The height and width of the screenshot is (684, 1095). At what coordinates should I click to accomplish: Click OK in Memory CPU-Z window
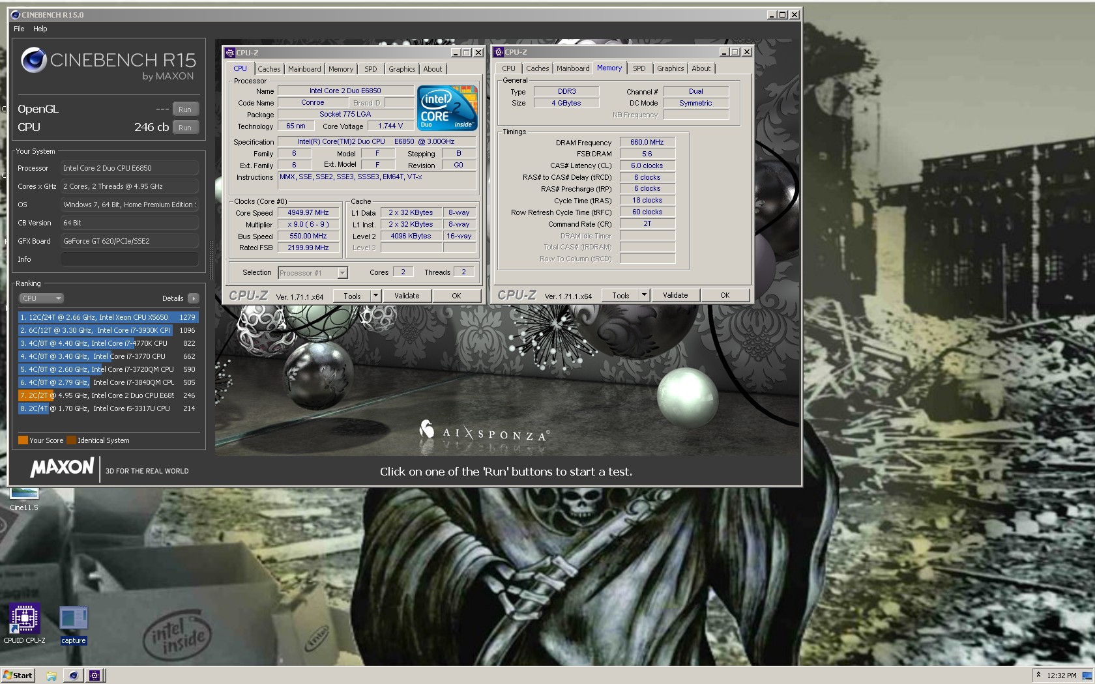click(x=725, y=295)
